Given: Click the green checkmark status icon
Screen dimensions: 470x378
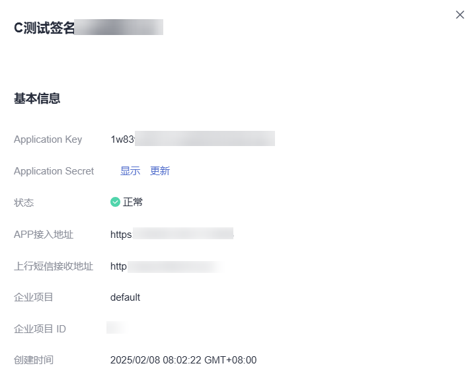Looking at the screenshot, I should pyautogui.click(x=115, y=202).
